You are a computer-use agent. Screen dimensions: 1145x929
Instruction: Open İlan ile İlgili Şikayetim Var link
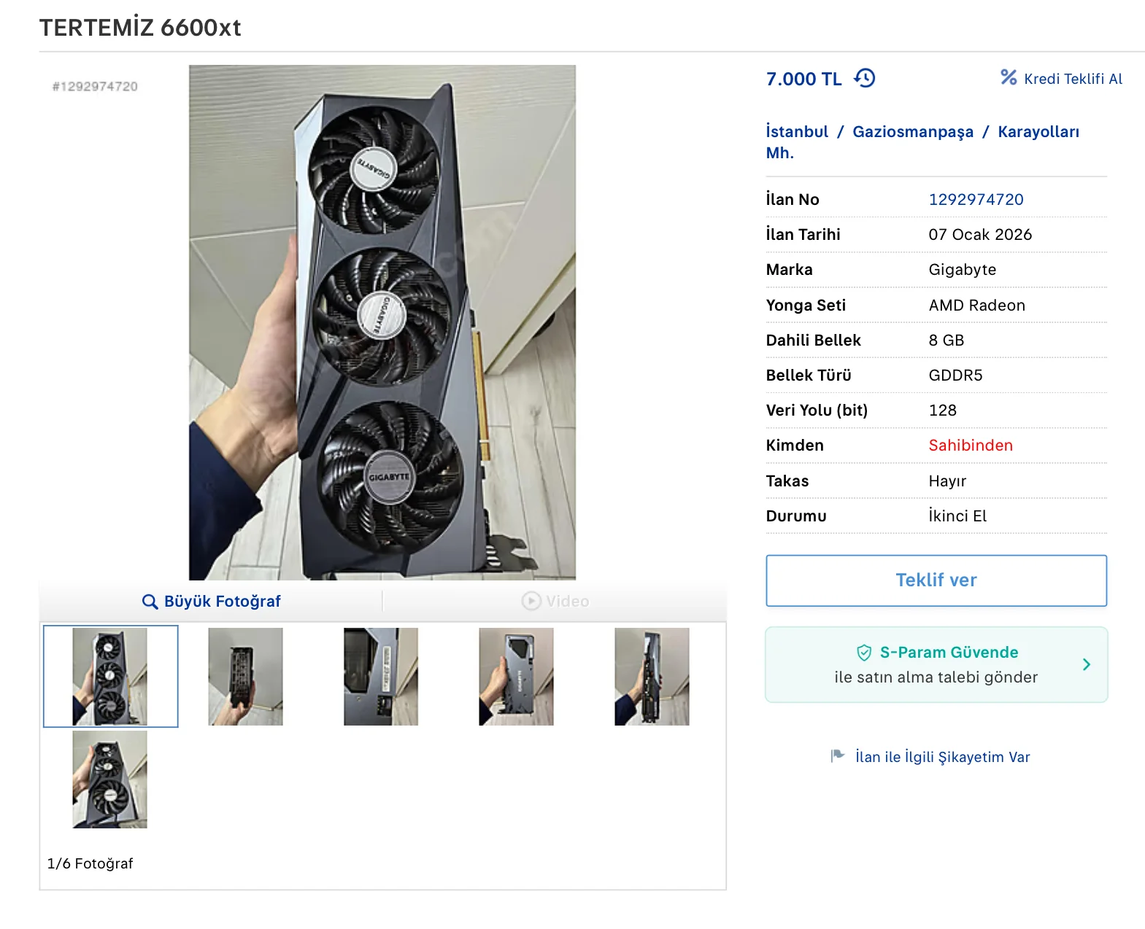[x=942, y=757]
